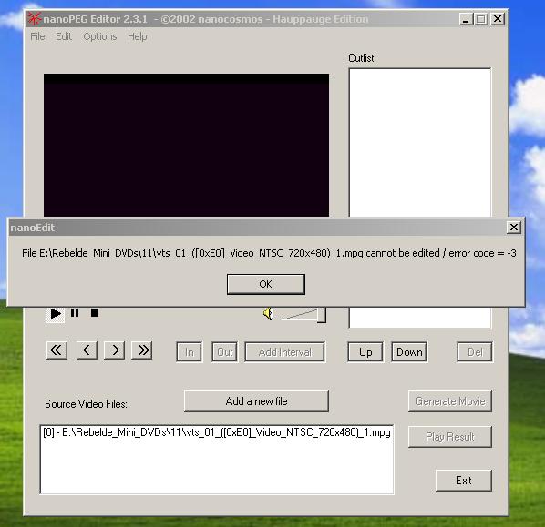Open the Options menu
545x527 pixels.
[x=100, y=36]
